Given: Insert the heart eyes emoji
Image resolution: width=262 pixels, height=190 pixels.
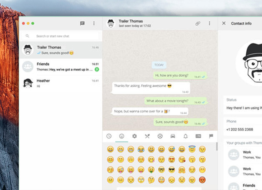Looking at the screenshot, I should 172,159.
